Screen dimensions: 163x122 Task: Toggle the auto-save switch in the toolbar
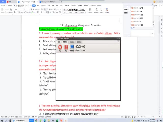click(x=14, y=5)
